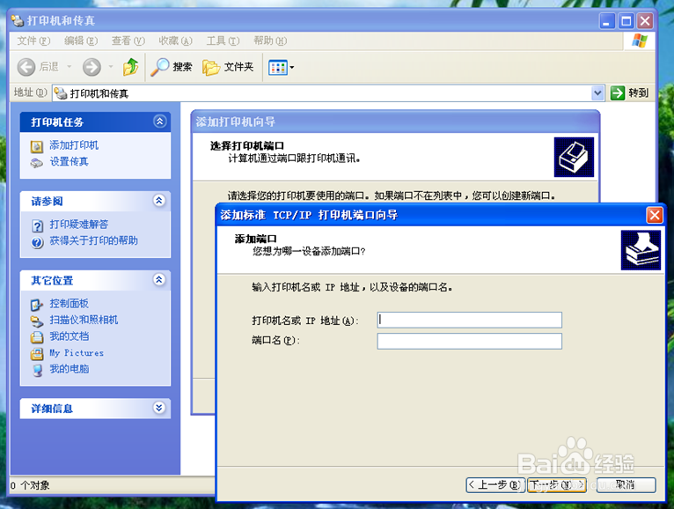674x509 pixels.
Task: Click the control panel icon
Action: pos(37,305)
